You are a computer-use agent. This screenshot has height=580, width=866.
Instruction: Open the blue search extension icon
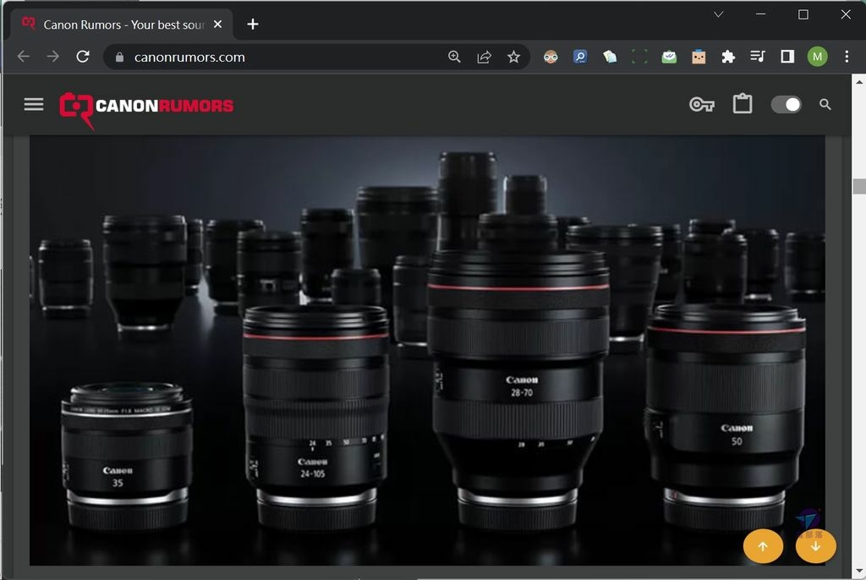click(x=580, y=57)
